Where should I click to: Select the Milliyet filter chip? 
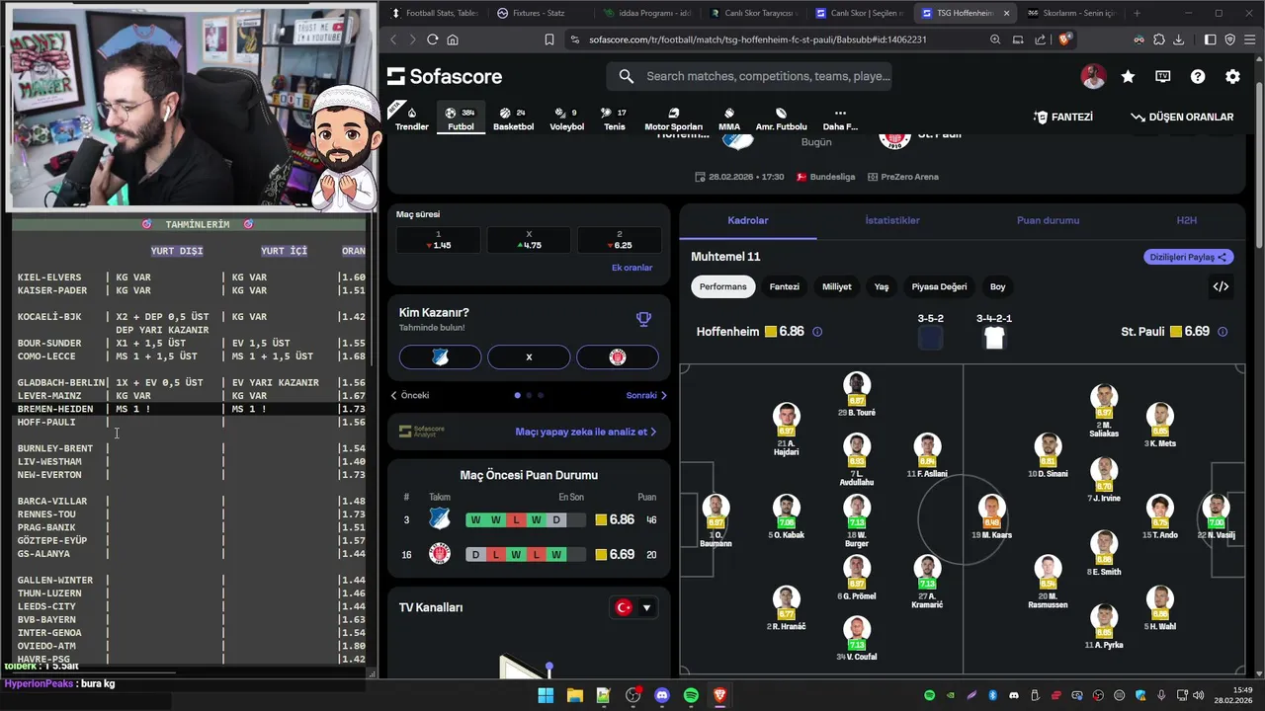[837, 286]
